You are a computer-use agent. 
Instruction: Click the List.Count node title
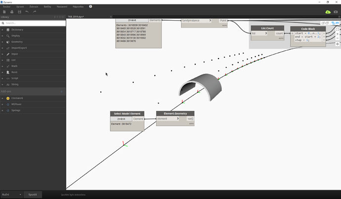coord(267,28)
